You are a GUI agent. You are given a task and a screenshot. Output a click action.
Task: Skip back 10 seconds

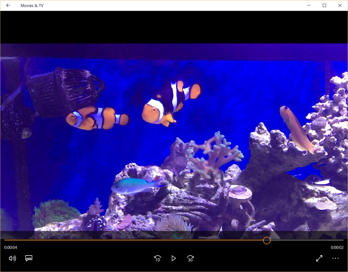pos(157,258)
